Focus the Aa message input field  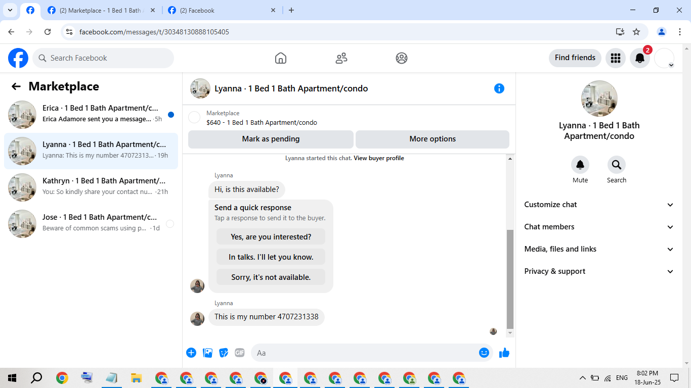364,353
